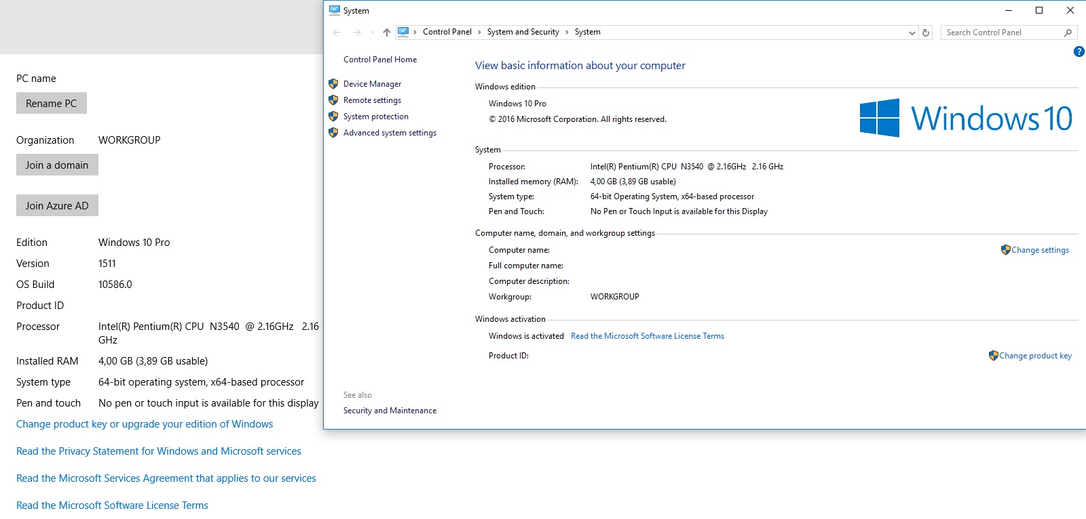Click the shield icon next to Change settings

tap(1006, 250)
